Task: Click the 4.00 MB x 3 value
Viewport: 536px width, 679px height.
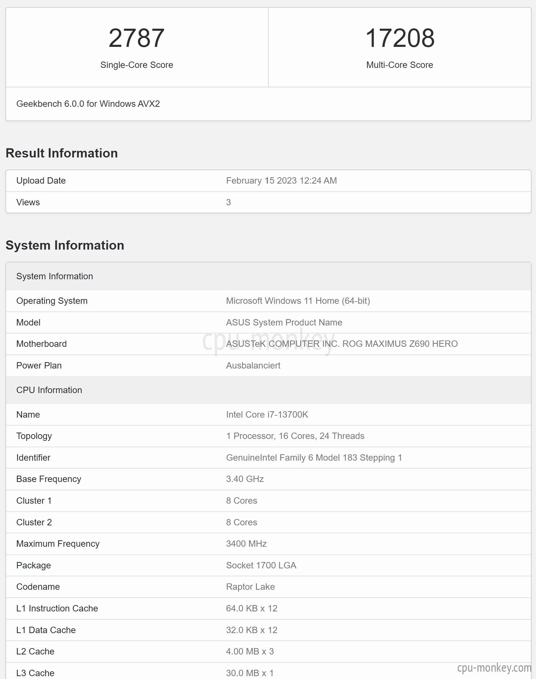Action: click(250, 651)
